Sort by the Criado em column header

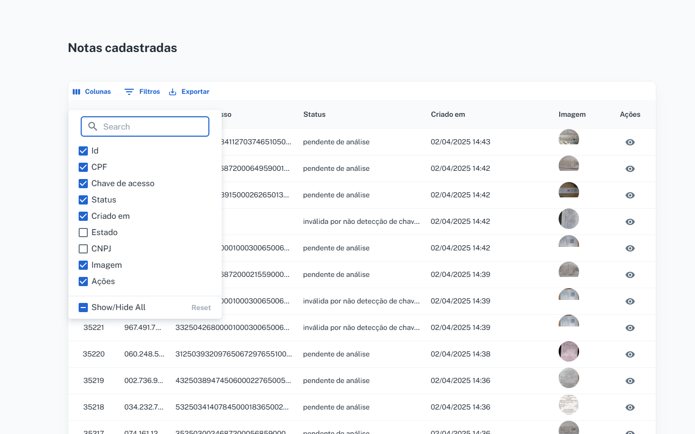tap(447, 114)
